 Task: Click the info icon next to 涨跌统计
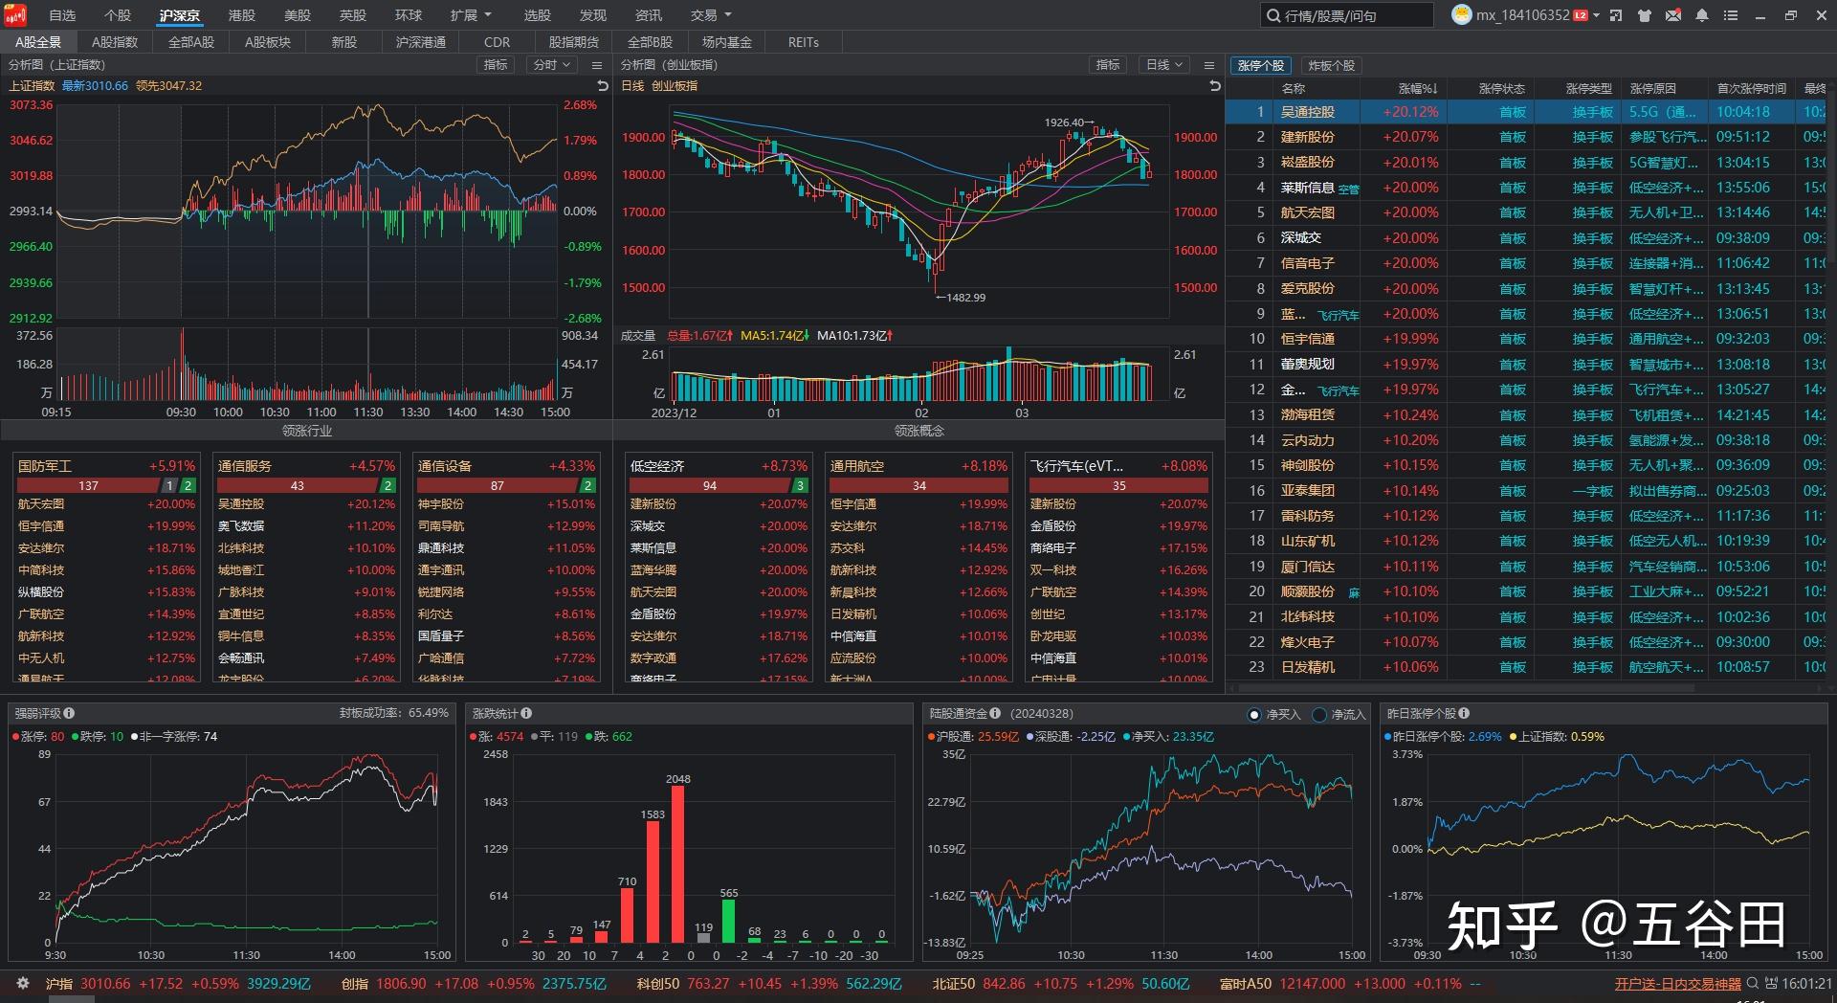(x=526, y=713)
